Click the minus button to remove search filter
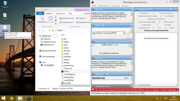The width and height of the screenshot is (180, 101). [x=127, y=33]
